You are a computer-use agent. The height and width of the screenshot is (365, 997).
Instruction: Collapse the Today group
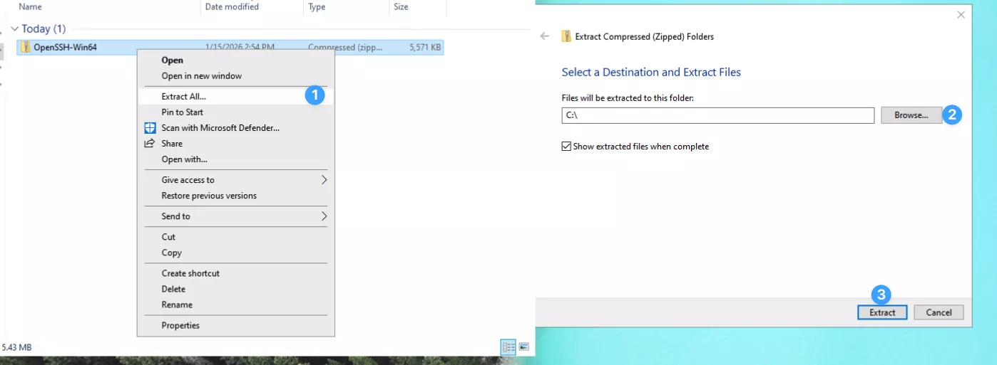(14, 29)
